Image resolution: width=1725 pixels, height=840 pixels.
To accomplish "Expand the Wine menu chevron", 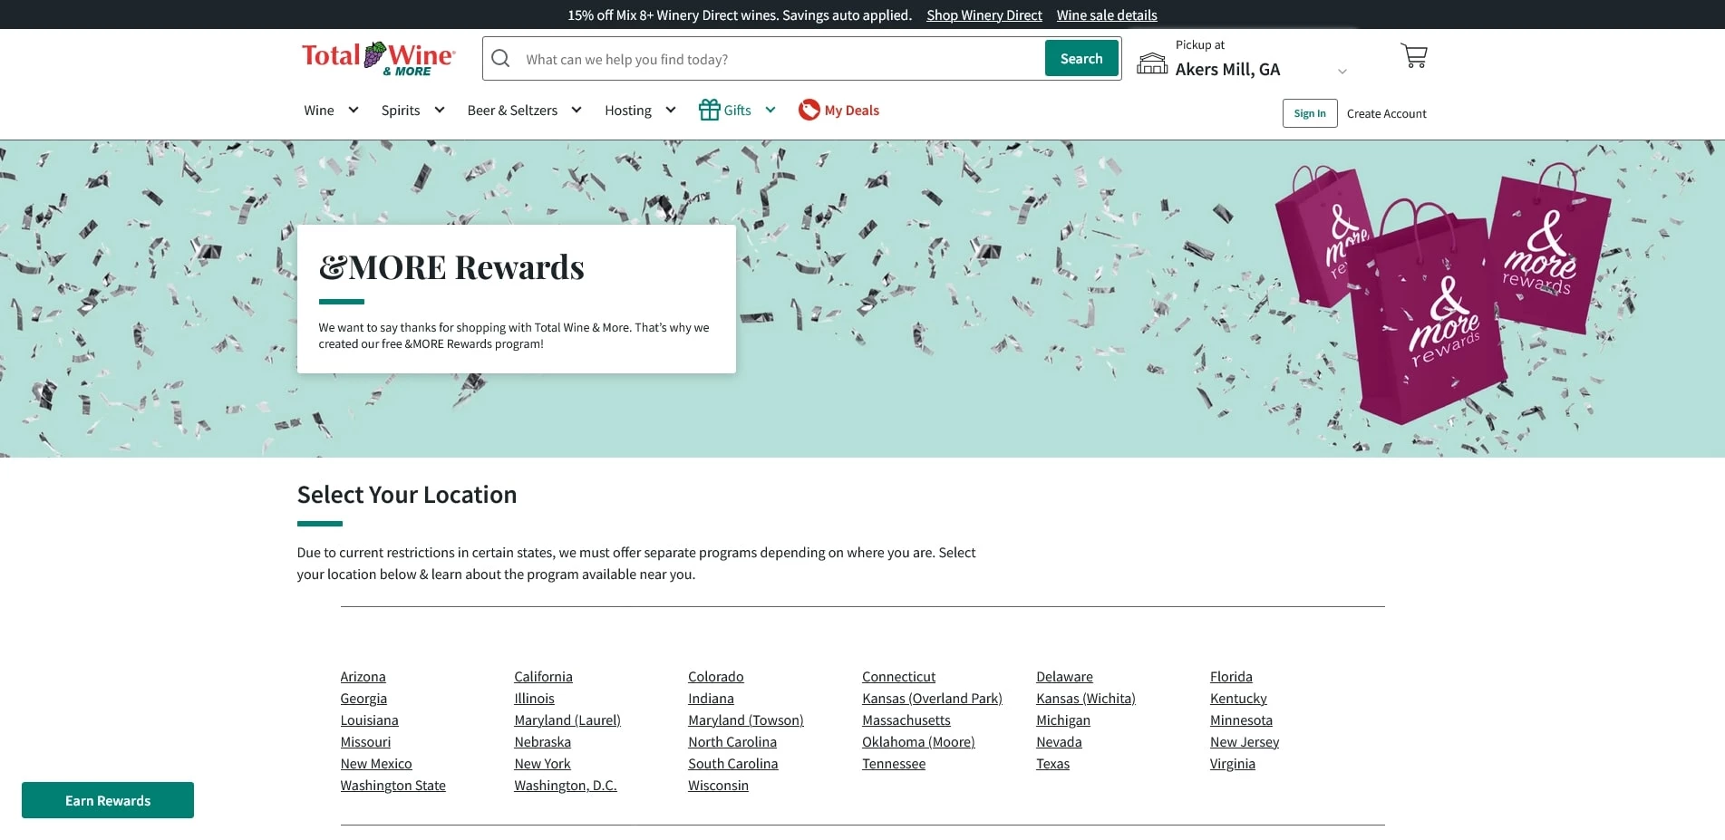I will click(354, 110).
